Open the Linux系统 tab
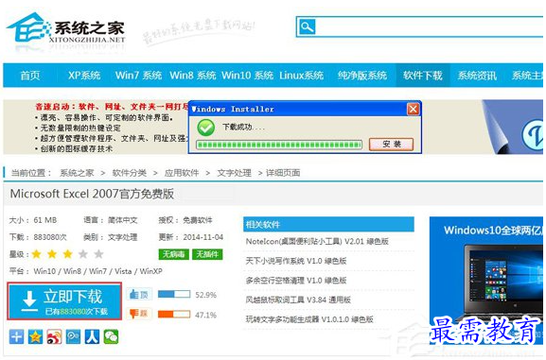546x360 pixels. point(302,76)
